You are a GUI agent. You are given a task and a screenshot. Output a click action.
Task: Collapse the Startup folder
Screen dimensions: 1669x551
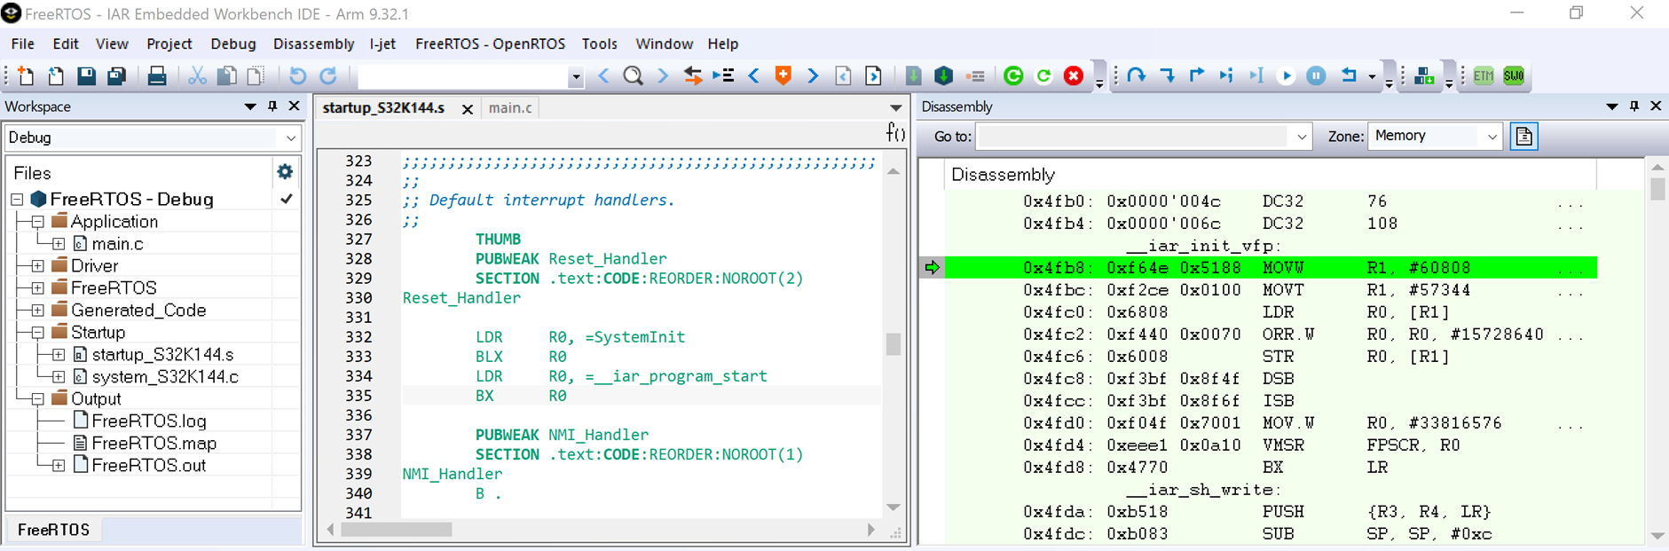tap(37, 333)
